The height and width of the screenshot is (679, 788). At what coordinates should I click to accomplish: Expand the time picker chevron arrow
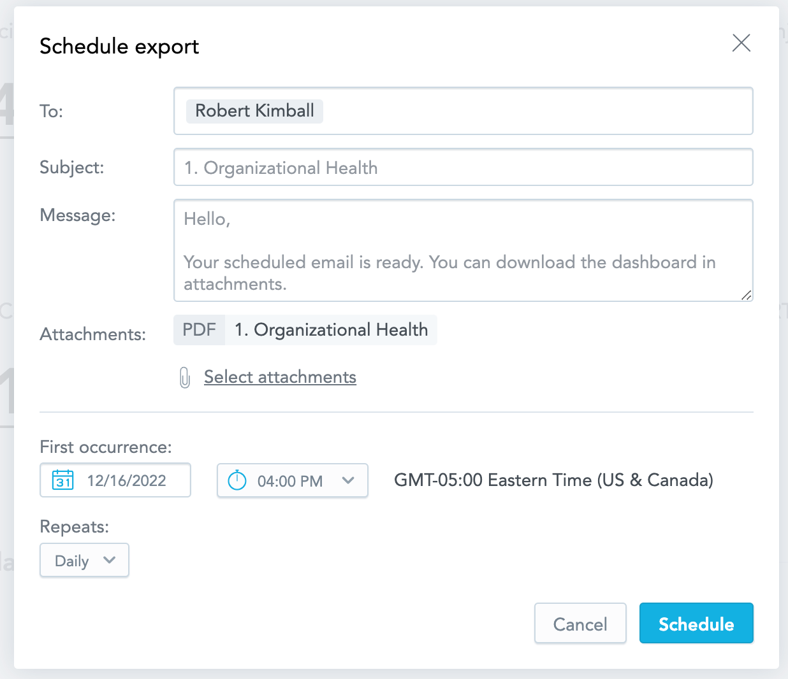click(348, 480)
